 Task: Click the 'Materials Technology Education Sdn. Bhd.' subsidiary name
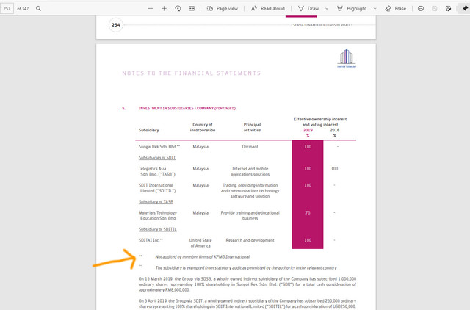click(158, 215)
